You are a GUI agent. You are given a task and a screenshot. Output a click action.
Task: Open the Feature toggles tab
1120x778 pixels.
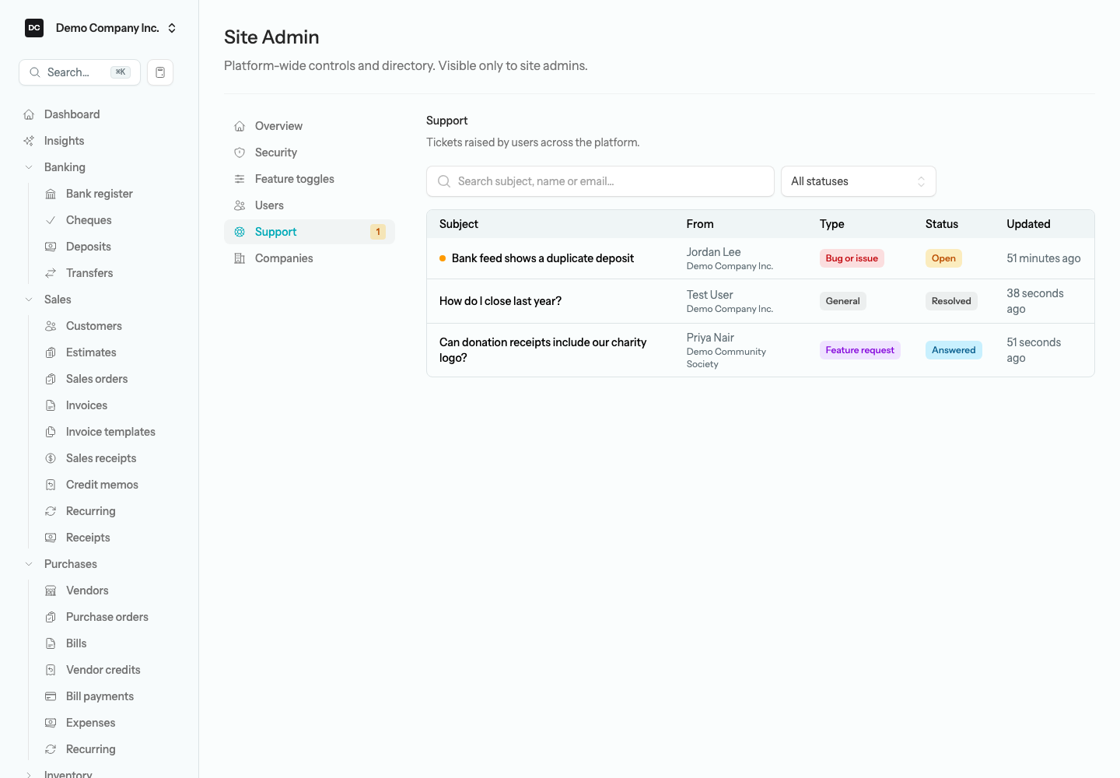pyautogui.click(x=310, y=179)
